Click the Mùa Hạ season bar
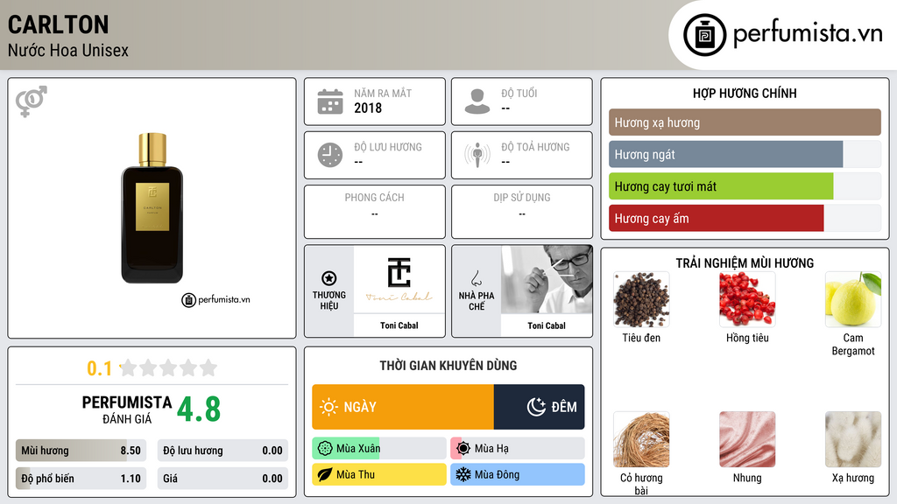 pos(518,449)
